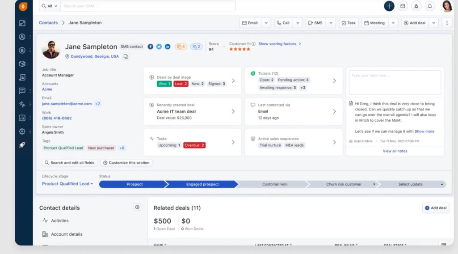Click the rocket icon in sidebar

22,145
